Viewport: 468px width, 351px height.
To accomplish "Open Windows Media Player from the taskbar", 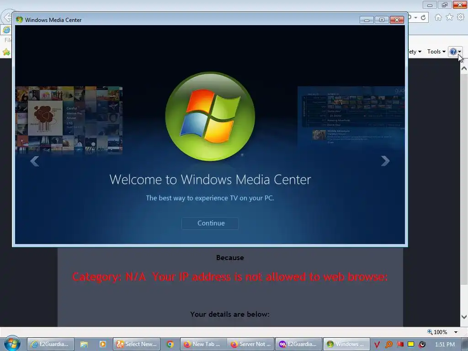I will click(103, 344).
